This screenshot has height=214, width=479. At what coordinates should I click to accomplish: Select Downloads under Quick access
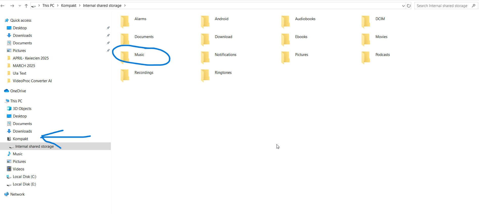point(22,35)
